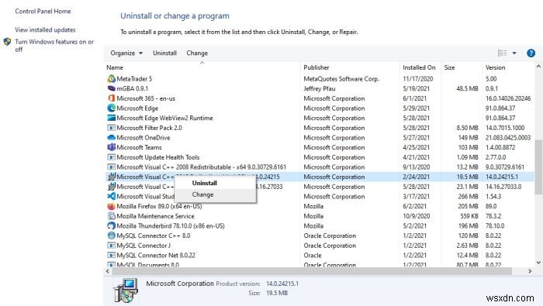The width and height of the screenshot is (543, 306).
Task: Click the Microsoft Teams icon
Action: click(111, 147)
